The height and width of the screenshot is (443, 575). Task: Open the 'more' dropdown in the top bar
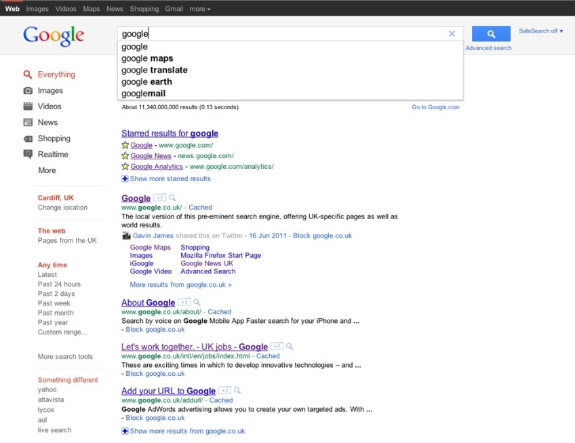[x=199, y=9]
